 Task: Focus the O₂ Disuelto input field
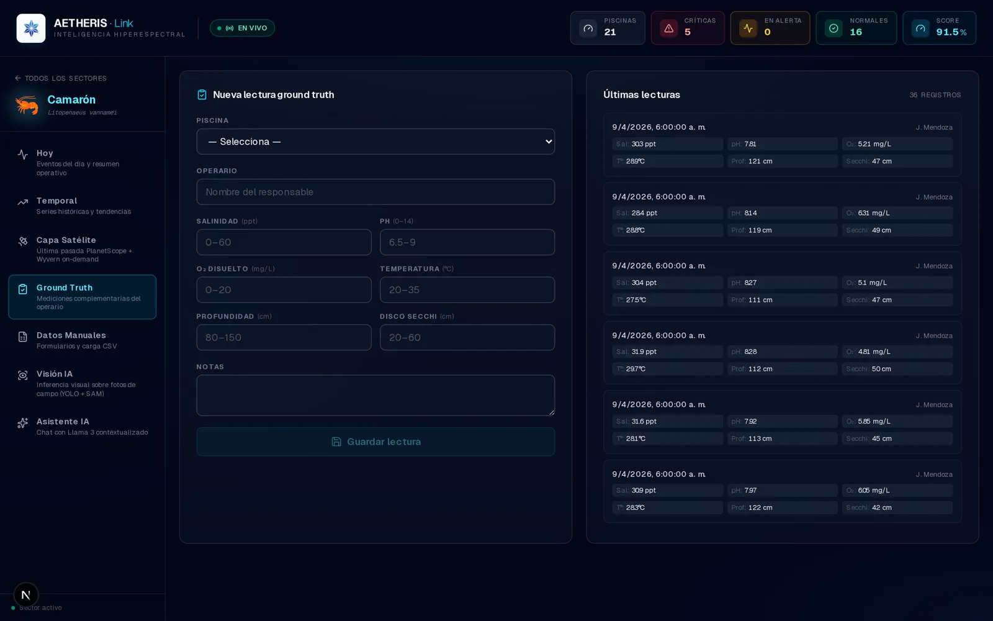point(284,290)
